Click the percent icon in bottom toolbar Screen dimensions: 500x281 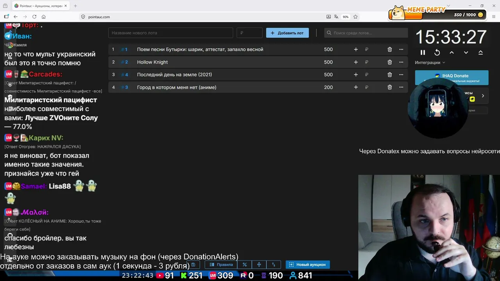[x=245, y=265]
